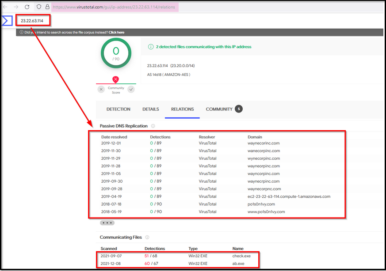
Task: Open domain waynecorpnc.com
Action: [x=264, y=189]
